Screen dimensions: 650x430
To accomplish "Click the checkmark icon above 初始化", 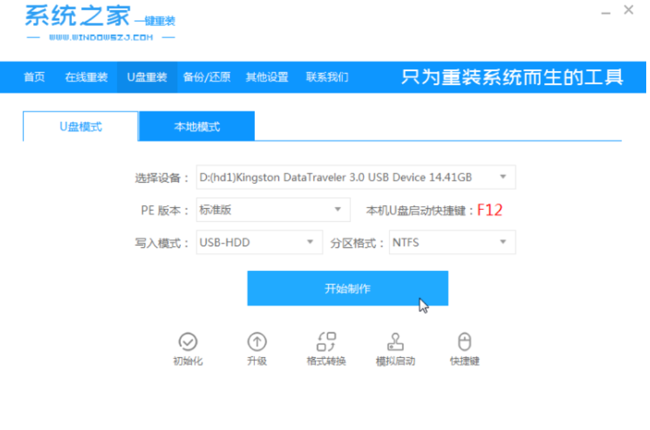I will pyautogui.click(x=188, y=341).
